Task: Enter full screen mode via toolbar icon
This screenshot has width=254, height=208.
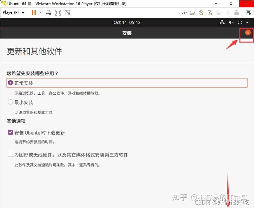Action: (58, 12)
